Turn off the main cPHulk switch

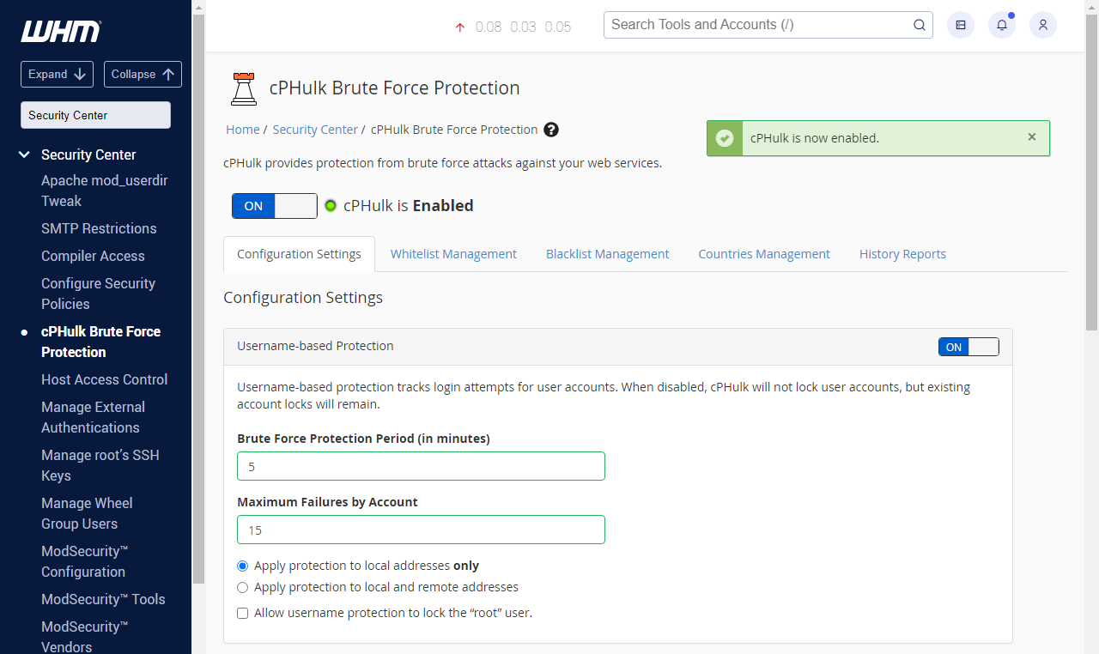pos(275,206)
